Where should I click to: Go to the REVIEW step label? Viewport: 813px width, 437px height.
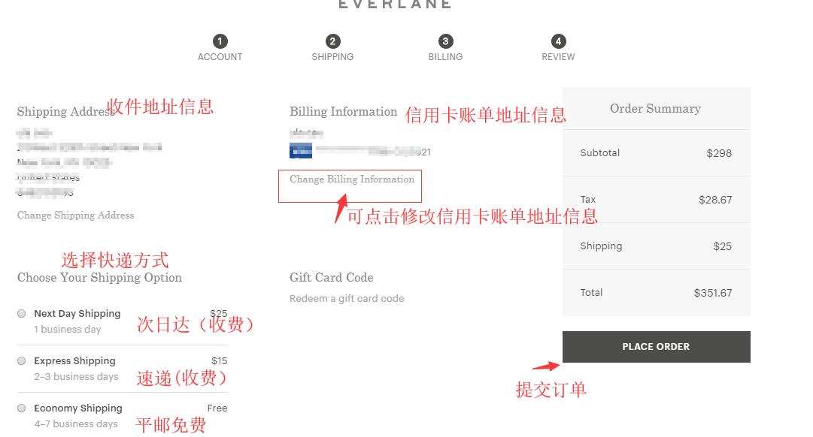tap(558, 57)
